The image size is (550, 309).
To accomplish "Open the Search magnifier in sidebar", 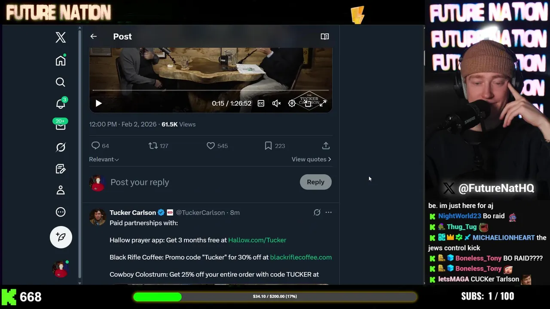I will [61, 82].
